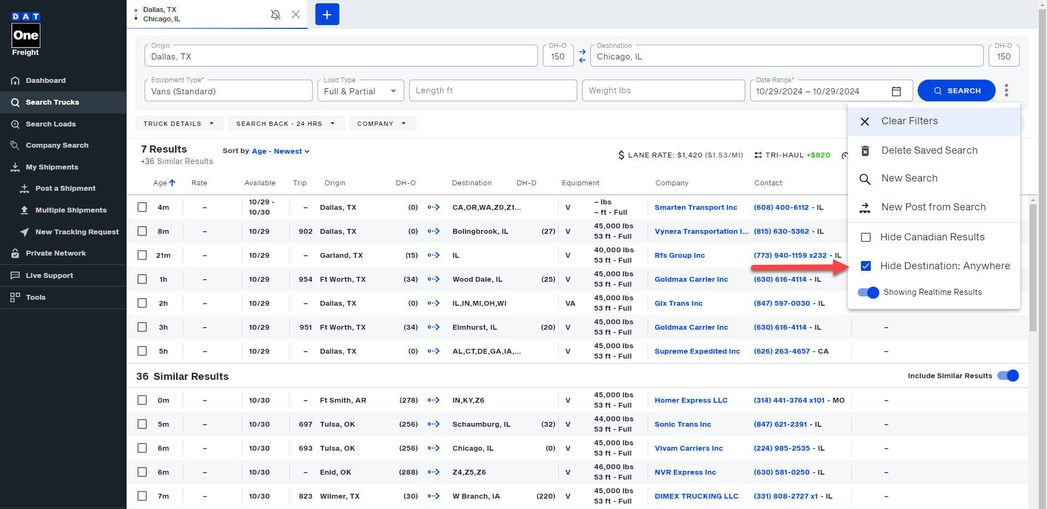Open Multiple Shipments upload in the sidebar

[63, 210]
